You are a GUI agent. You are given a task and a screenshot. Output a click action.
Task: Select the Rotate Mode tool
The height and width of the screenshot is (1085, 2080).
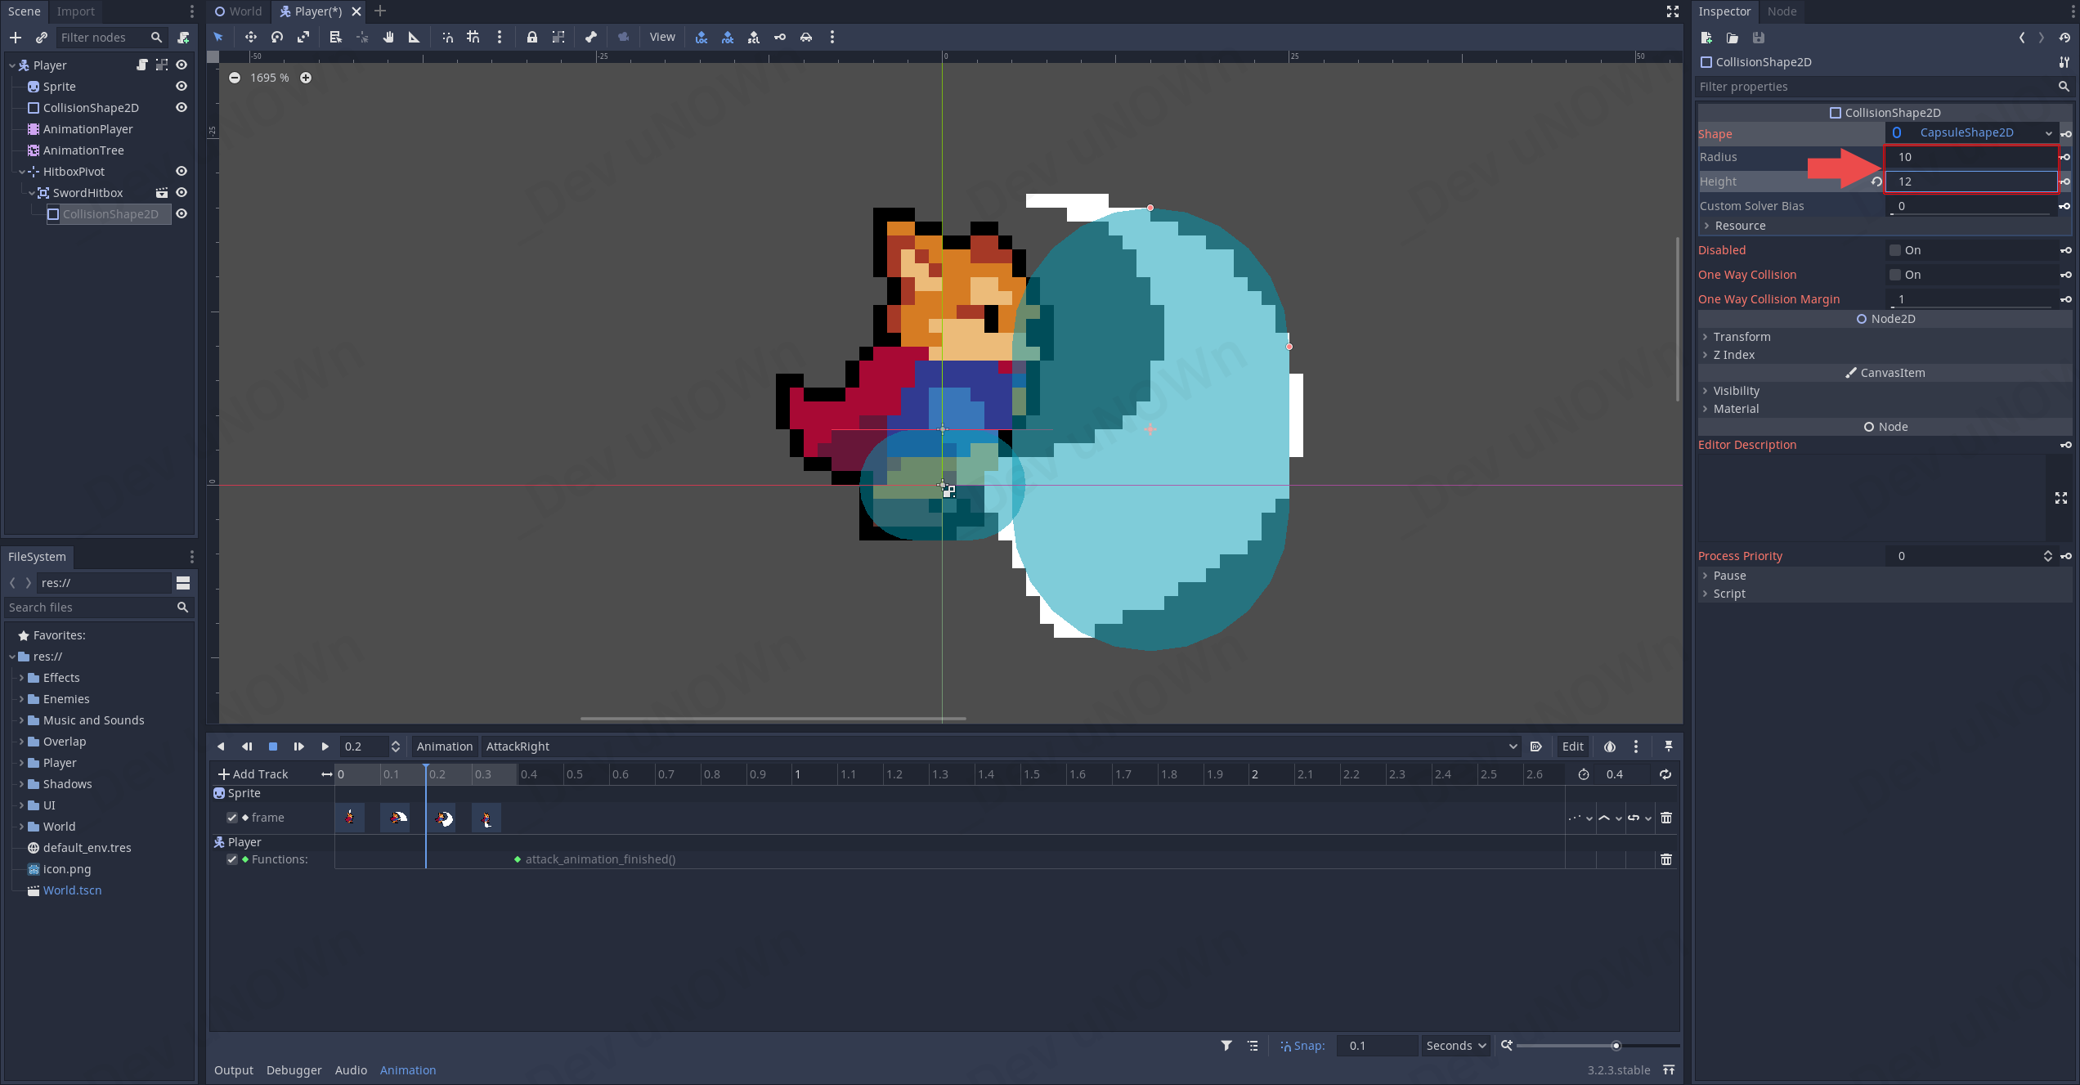tap(277, 37)
